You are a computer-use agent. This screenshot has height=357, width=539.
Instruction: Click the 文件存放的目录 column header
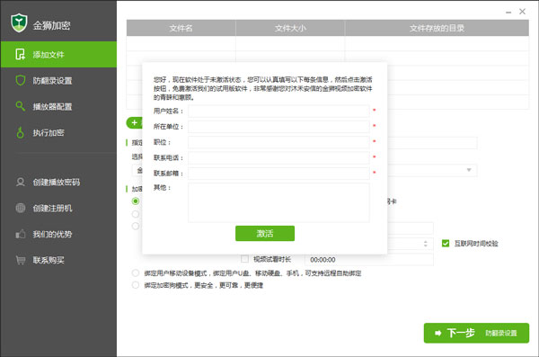(437, 28)
